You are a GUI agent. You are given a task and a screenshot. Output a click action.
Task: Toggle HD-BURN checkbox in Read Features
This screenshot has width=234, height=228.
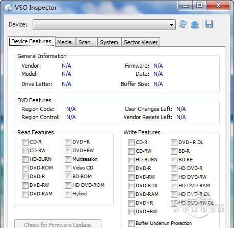coord(25,159)
